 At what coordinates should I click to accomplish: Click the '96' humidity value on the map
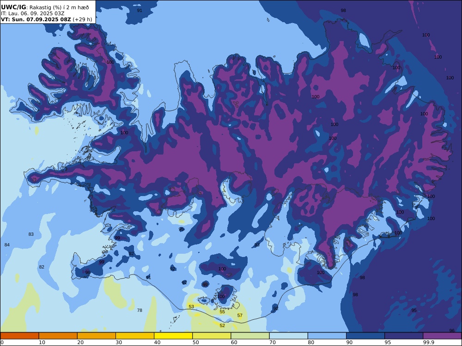pos(452,331)
